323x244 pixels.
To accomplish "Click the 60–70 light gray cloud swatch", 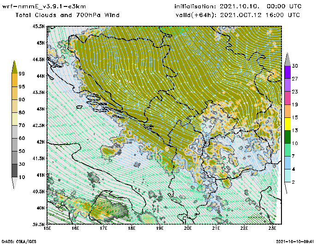I will point(15,132).
